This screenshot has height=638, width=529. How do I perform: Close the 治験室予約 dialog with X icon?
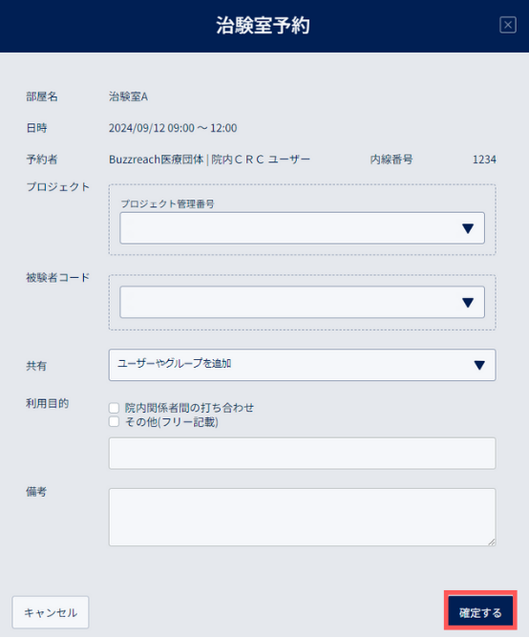click(508, 25)
